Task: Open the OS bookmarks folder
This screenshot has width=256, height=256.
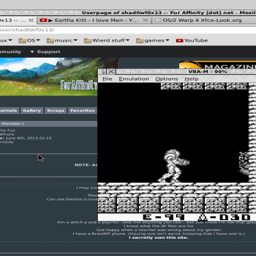Action: tap(29, 40)
